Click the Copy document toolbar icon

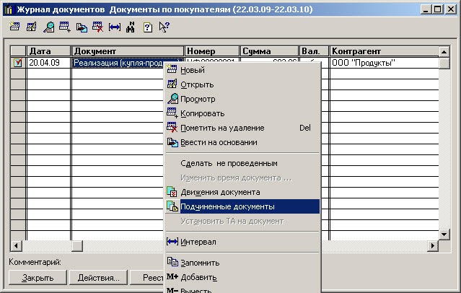click(x=65, y=27)
